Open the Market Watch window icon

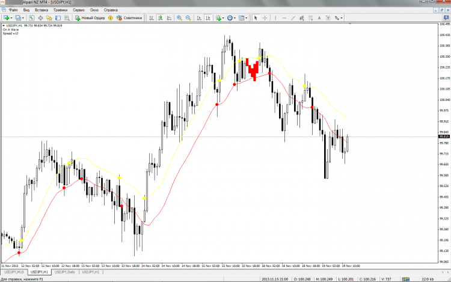click(32, 18)
